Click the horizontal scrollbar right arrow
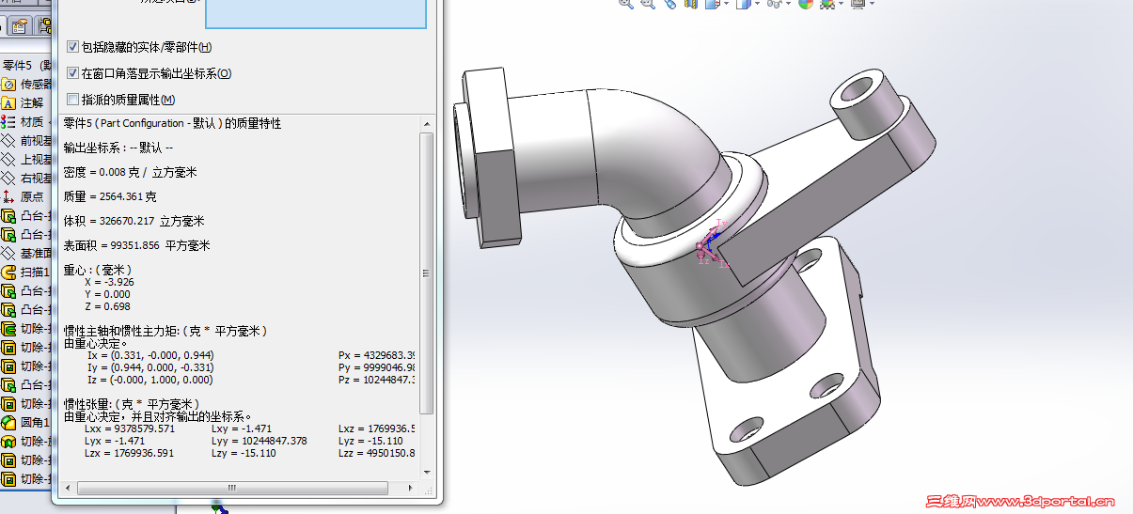Image resolution: width=1133 pixels, height=514 pixels. click(x=411, y=488)
